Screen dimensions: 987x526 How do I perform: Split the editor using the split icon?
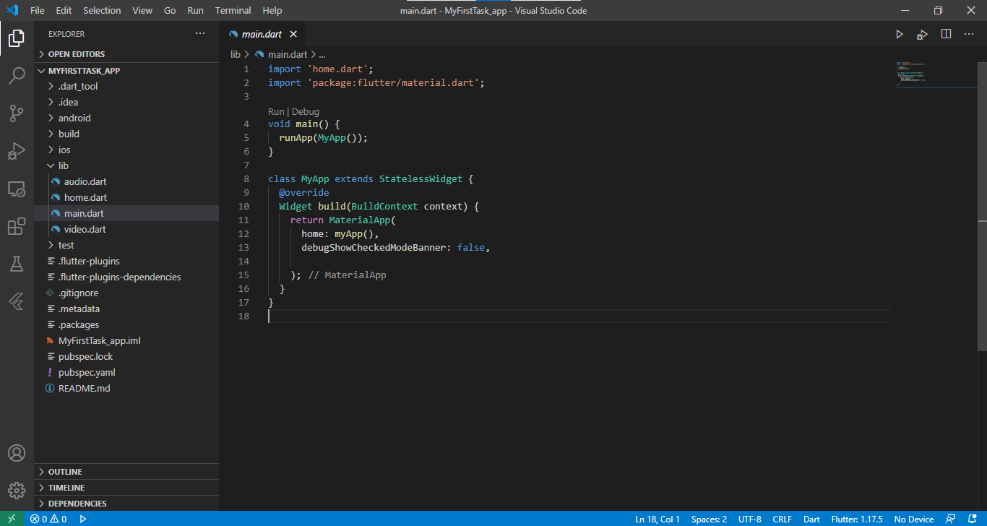tap(946, 33)
